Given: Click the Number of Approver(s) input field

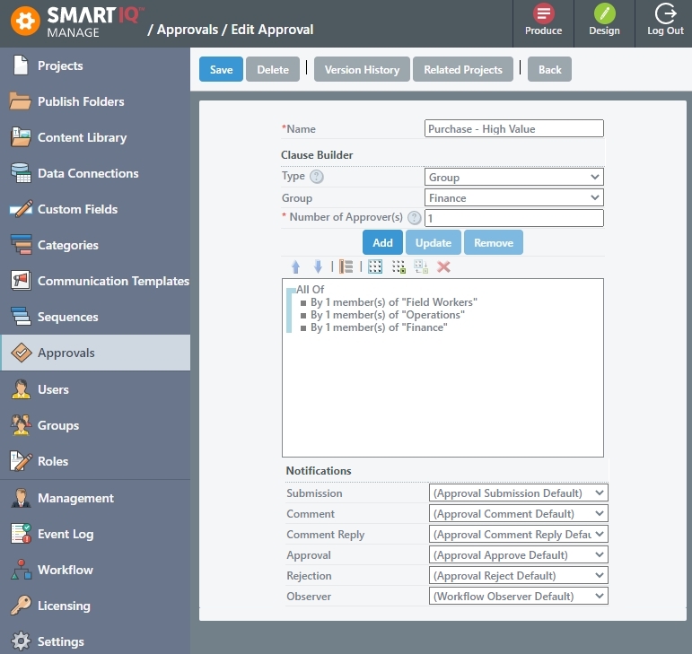Looking at the screenshot, I should tap(513, 218).
